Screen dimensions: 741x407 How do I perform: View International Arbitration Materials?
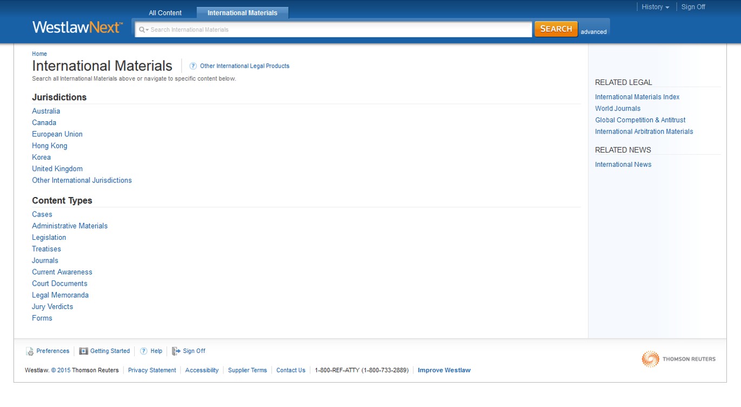[644, 132]
